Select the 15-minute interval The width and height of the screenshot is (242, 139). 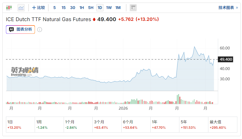pyautogui.click(x=63, y=8)
